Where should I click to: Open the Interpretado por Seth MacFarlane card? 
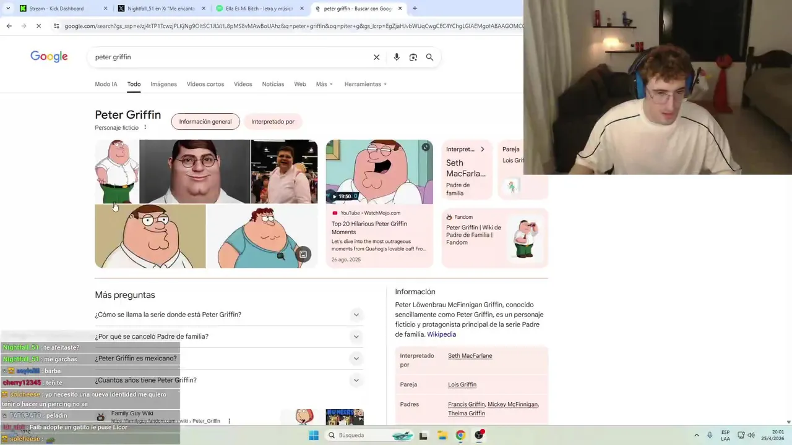click(x=467, y=170)
